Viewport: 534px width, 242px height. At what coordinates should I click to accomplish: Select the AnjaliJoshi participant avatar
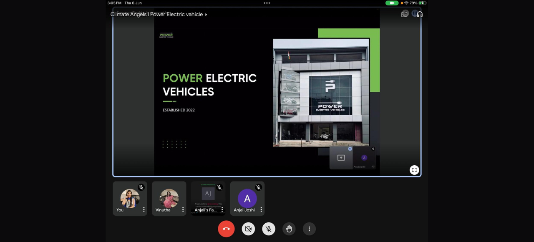pyautogui.click(x=247, y=199)
